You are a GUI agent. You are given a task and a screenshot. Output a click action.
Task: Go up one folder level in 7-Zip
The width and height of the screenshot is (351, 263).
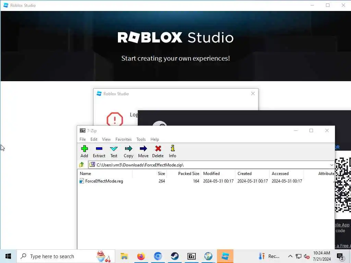[82, 165]
